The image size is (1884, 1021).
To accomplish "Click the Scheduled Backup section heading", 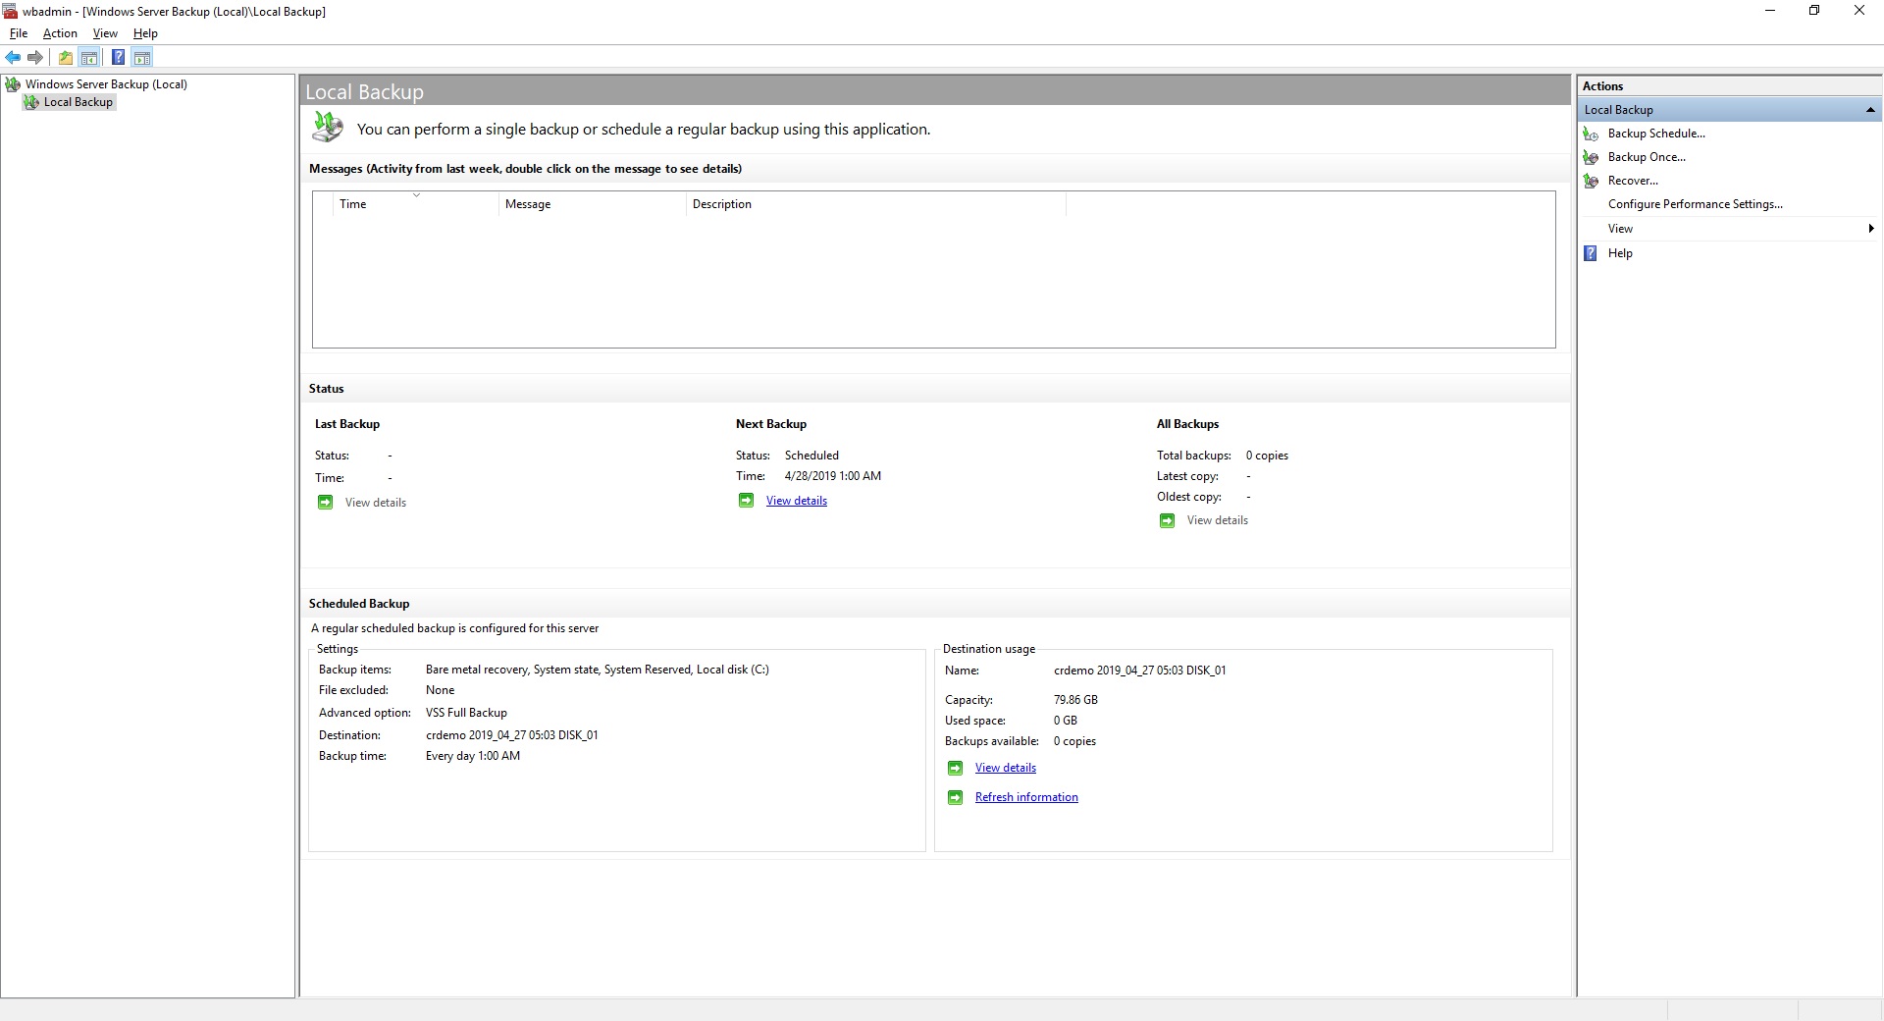I will 359,604.
